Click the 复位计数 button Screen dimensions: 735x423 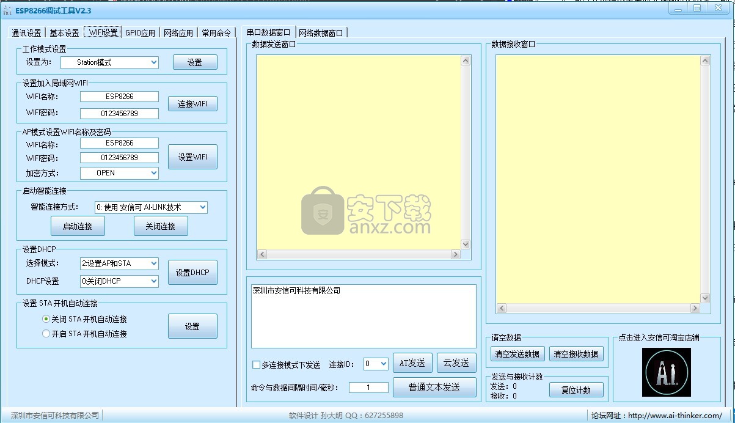click(576, 390)
